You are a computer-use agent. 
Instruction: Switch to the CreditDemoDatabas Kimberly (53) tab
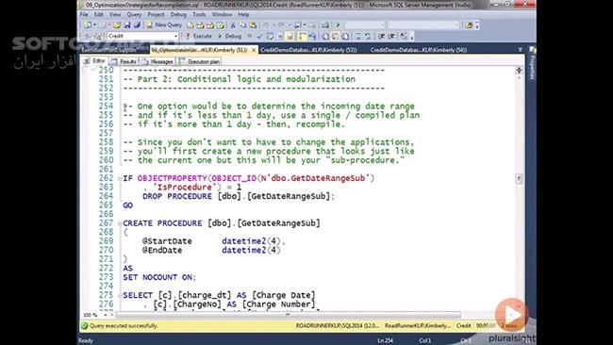tap(308, 50)
